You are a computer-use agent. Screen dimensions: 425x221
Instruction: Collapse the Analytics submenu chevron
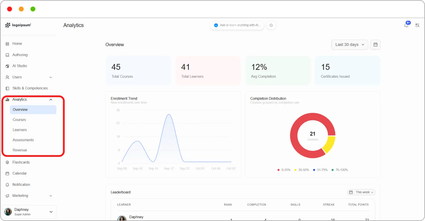pyautogui.click(x=51, y=99)
